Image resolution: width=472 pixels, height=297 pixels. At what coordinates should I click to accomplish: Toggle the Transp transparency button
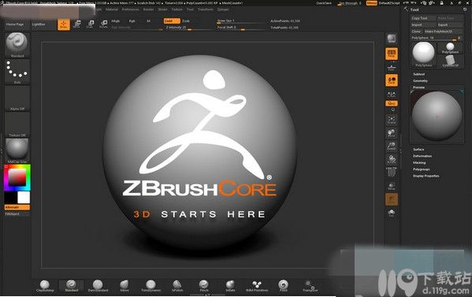click(392, 186)
